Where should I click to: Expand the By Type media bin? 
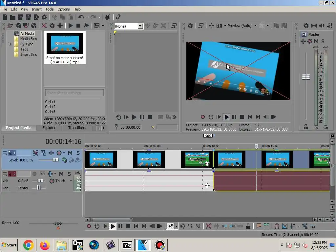pyautogui.click(x=10, y=44)
